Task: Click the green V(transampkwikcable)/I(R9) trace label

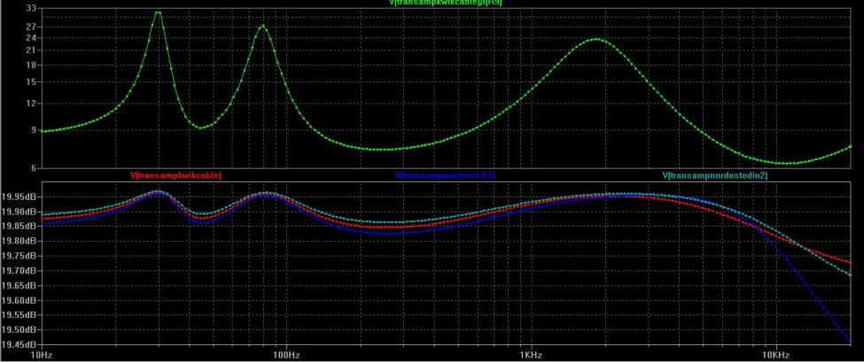Action: 445,3
